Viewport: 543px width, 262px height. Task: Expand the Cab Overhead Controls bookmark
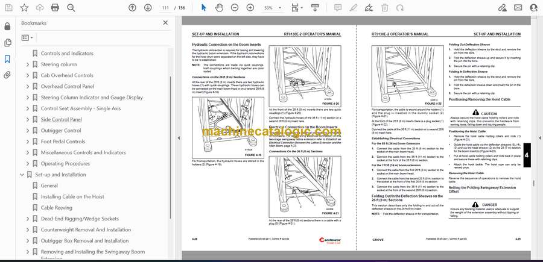click(x=27, y=75)
